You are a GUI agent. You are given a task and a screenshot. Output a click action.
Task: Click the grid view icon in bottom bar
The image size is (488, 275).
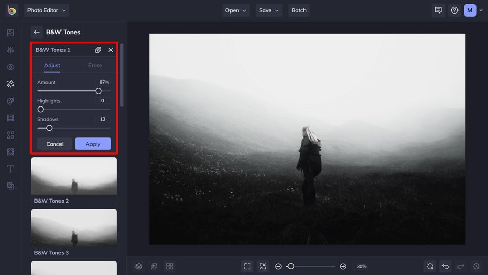(x=170, y=266)
